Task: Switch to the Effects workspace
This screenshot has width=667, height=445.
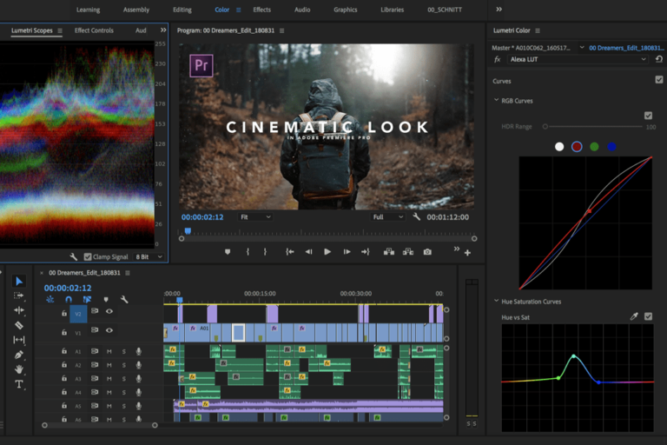Action: (261, 10)
